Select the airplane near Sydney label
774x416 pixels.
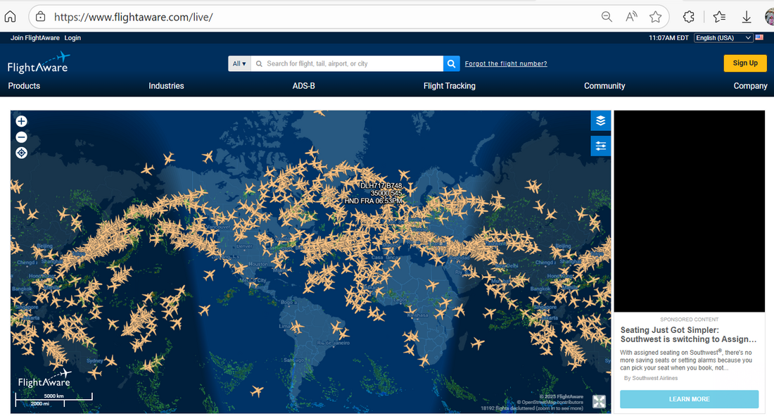109,360
